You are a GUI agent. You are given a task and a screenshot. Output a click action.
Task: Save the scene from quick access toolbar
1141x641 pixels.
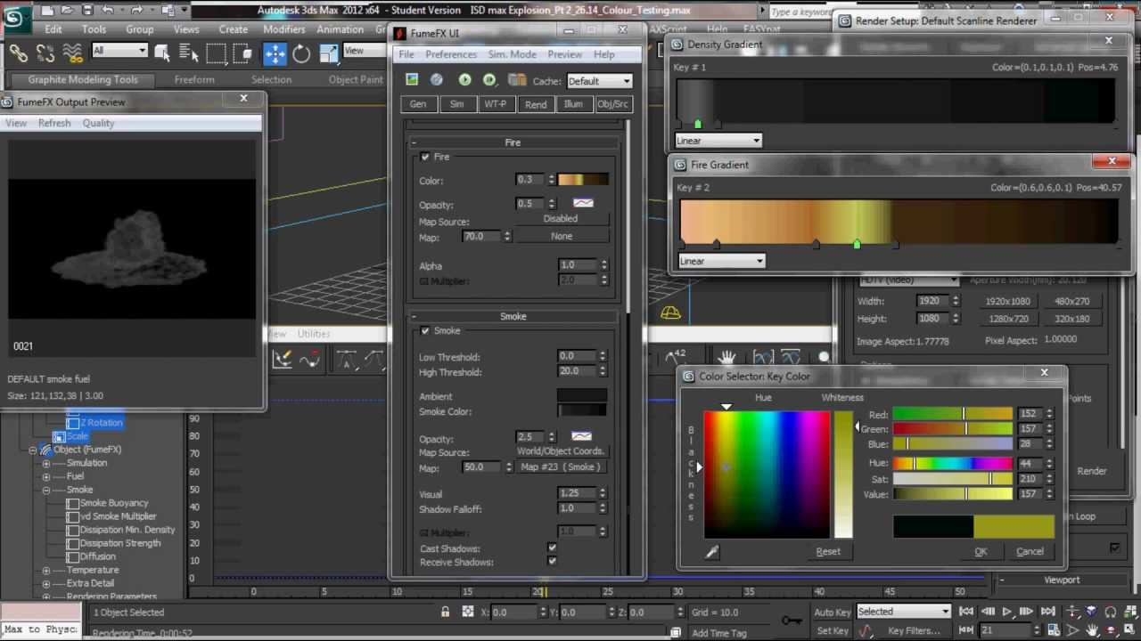coord(87,11)
